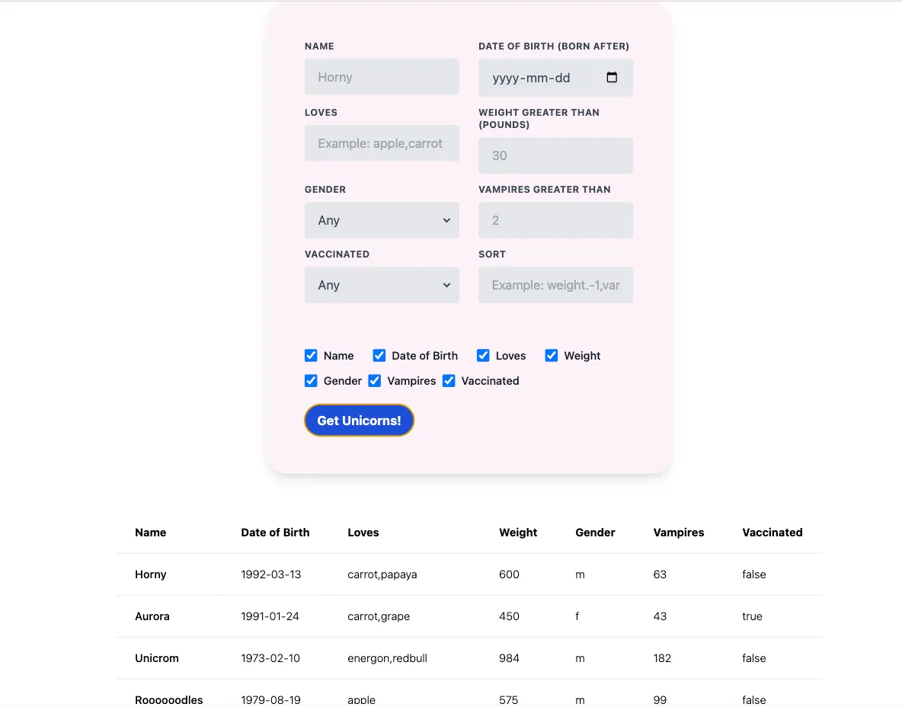The width and height of the screenshot is (902, 707).
Task: Click the Loves filter input field
Action: click(x=382, y=143)
